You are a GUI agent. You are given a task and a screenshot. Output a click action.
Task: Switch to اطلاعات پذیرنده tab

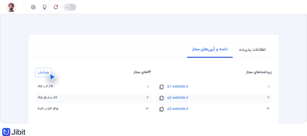252,49
